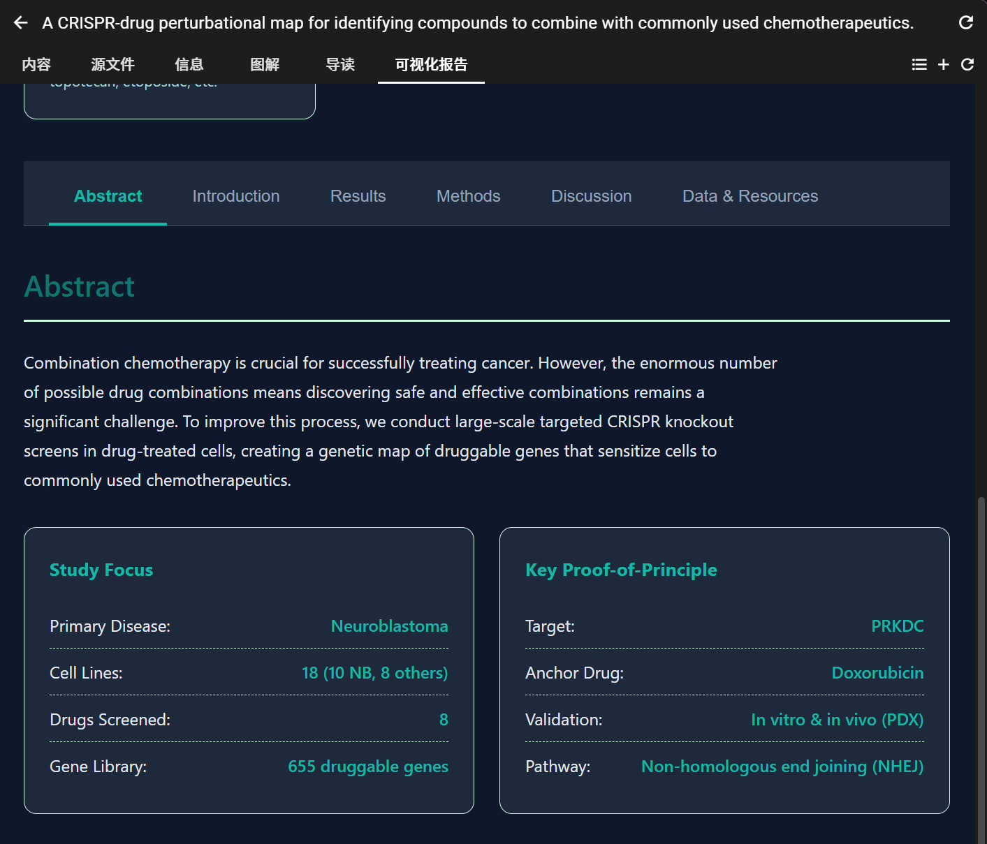
Task: Open the 源文件 tab
Action: click(x=112, y=65)
